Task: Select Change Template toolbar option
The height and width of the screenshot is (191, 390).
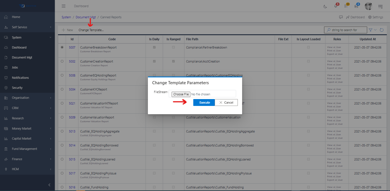Action: (91, 30)
